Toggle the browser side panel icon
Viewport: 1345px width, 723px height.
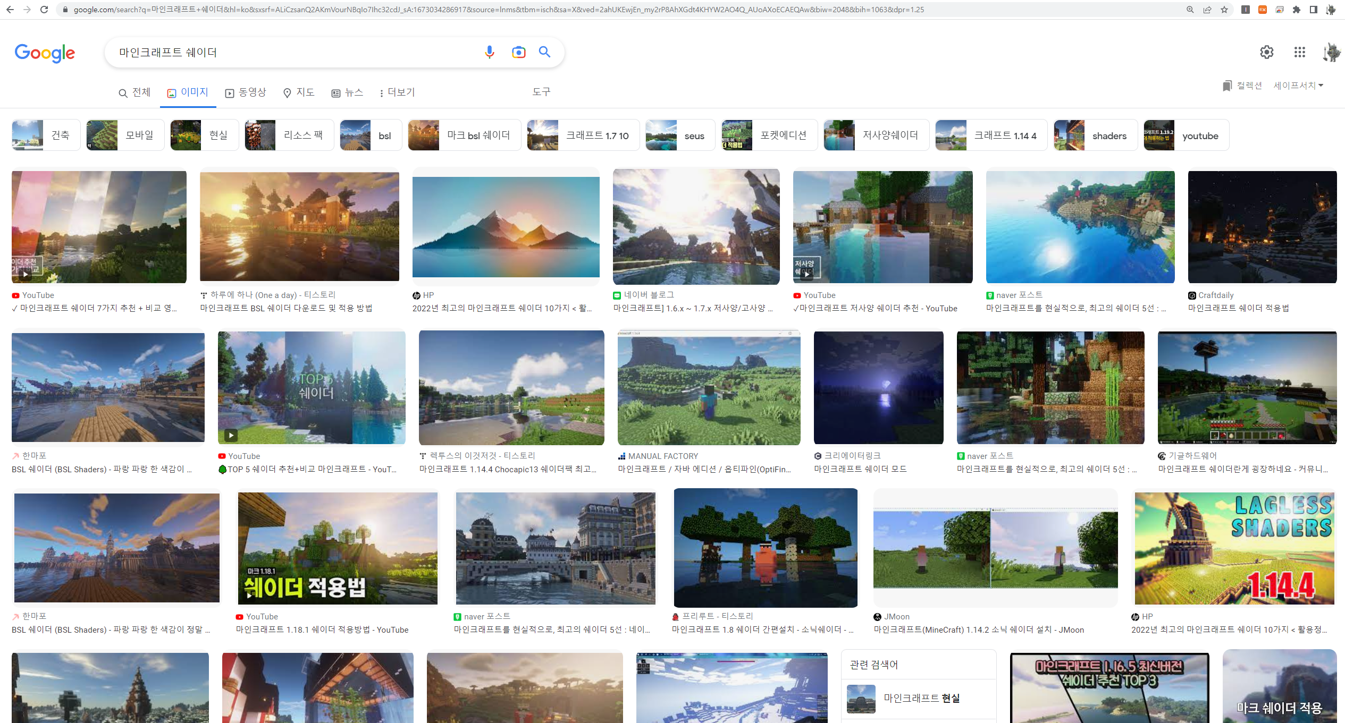pos(1314,10)
